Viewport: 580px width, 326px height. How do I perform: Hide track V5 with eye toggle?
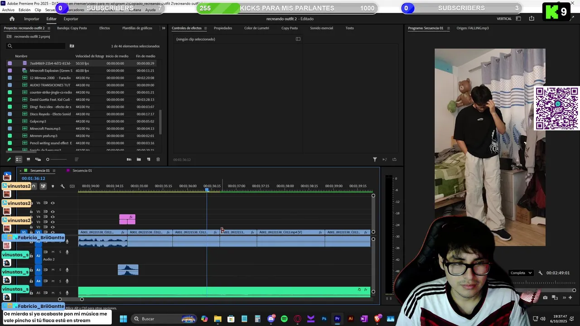[x=53, y=211]
